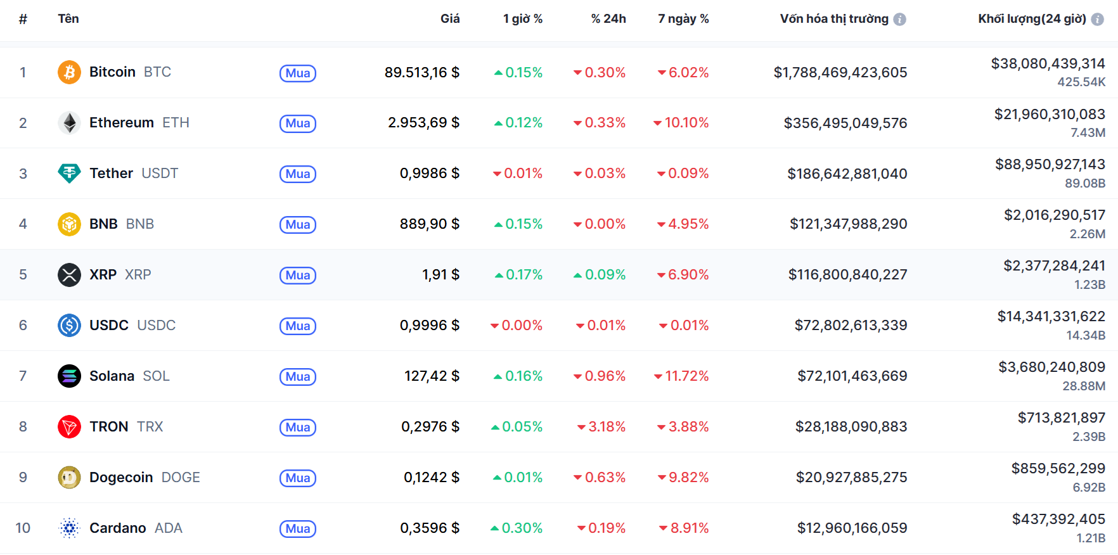Click XRP market cap $116,800,840,227
The image size is (1118, 555).
coord(848,275)
